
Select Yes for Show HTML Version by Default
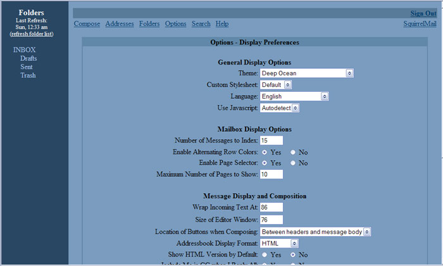(x=264, y=255)
